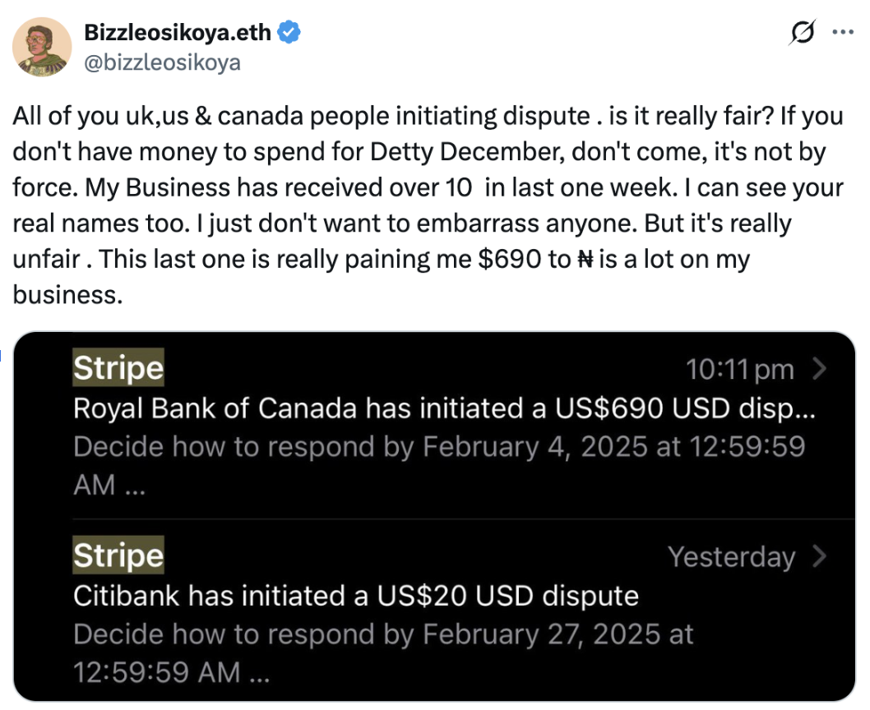The width and height of the screenshot is (870, 710).
Task: Open the Grok slash-circle icon
Action: coord(802,31)
